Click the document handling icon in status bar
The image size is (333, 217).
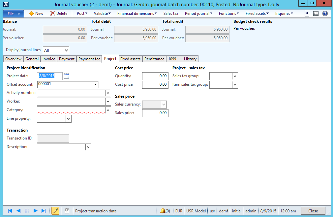click(67, 211)
